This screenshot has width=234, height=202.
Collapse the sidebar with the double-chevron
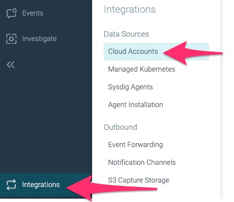point(11,65)
